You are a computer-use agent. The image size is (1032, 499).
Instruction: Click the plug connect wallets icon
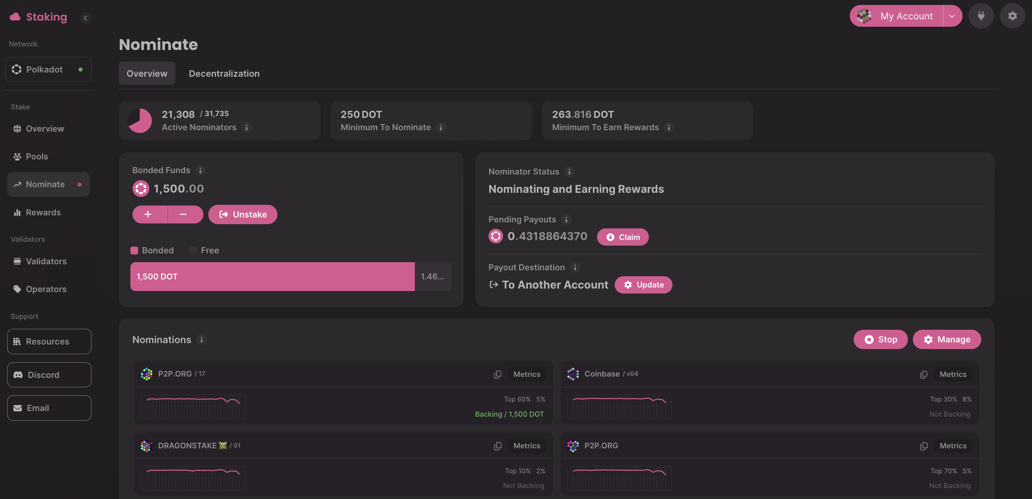(x=981, y=16)
